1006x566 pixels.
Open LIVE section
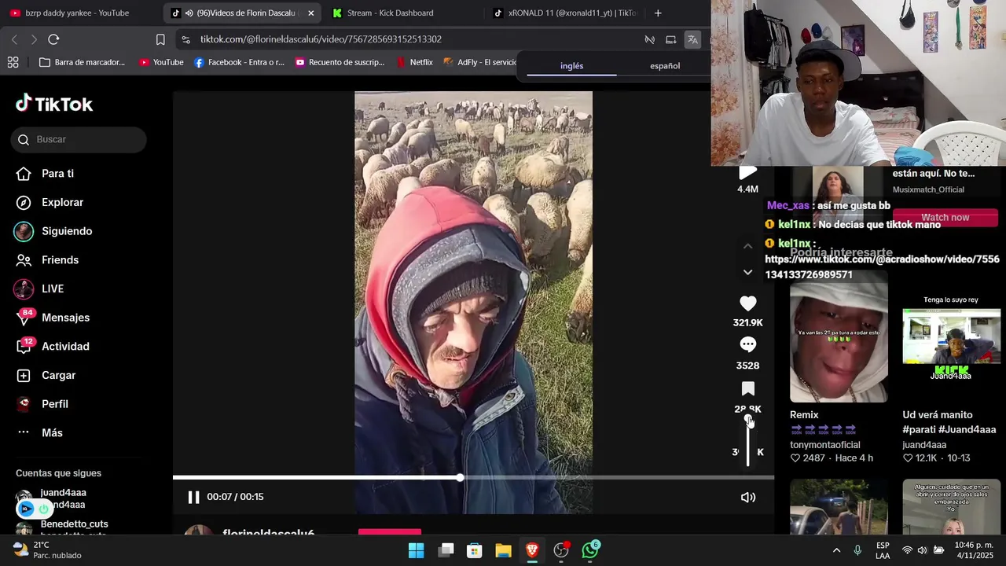click(39, 289)
